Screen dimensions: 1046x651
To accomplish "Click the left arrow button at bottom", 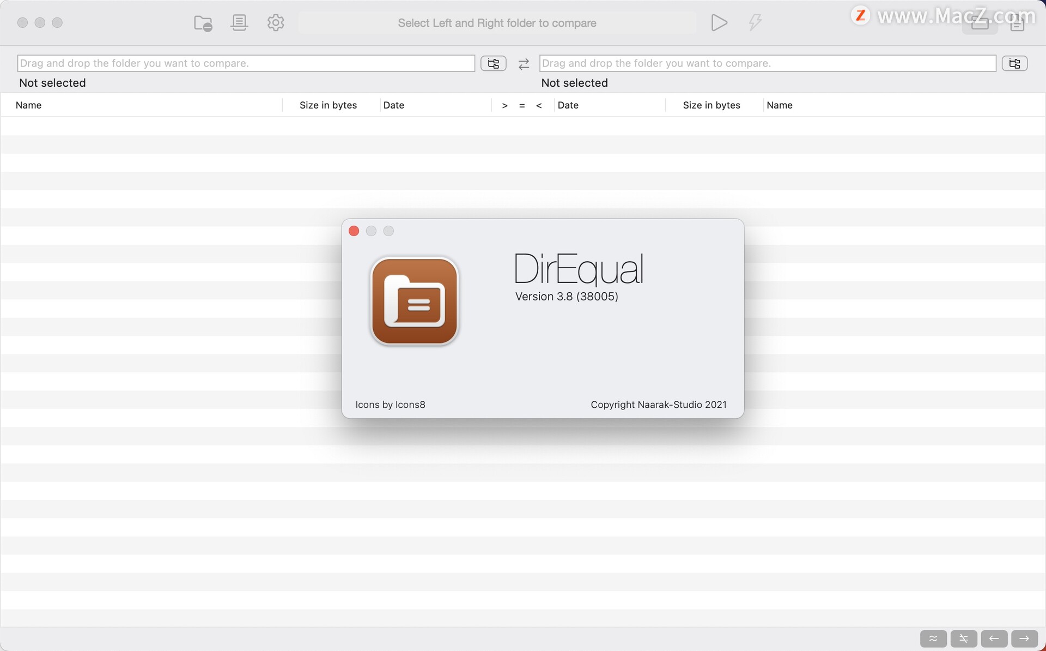I will point(994,638).
